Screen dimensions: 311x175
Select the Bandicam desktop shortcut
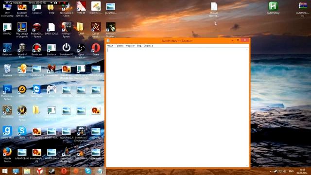point(37,50)
